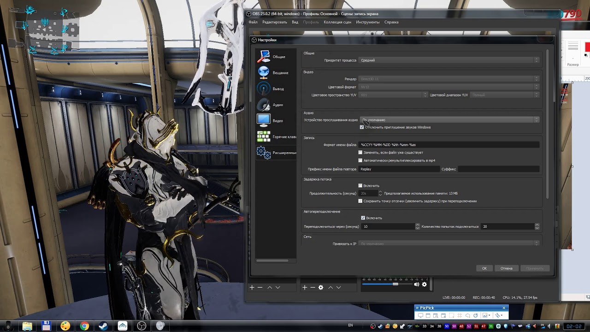590x332 pixels.
Task: Select PicPick freehand capture icon
Action: coord(467,315)
